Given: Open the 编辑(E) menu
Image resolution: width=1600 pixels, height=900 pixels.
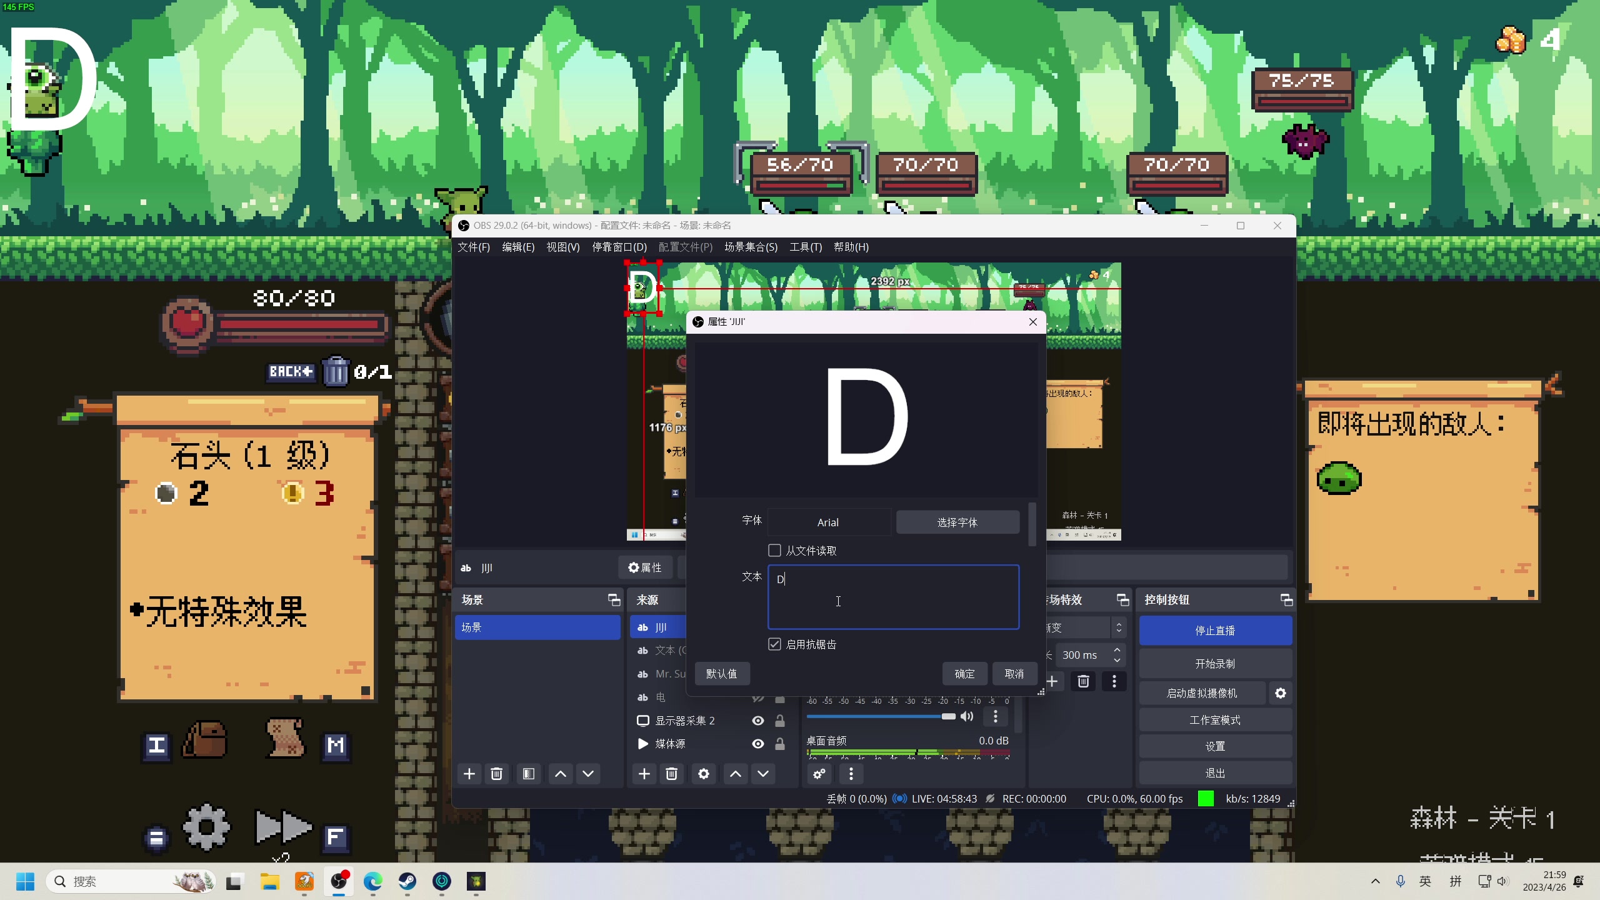Looking at the screenshot, I should tap(518, 247).
